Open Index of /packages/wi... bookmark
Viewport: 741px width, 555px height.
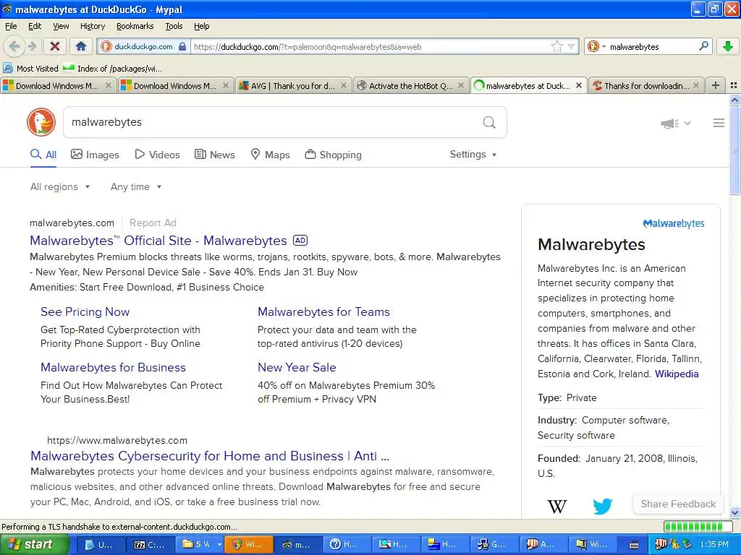click(x=112, y=69)
